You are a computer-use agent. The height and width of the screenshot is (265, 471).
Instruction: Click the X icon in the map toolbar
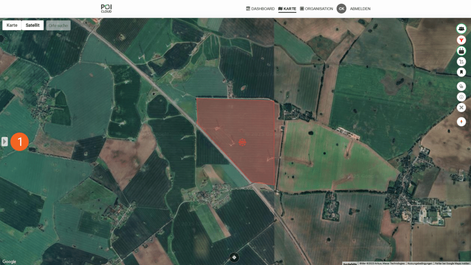coord(461,108)
